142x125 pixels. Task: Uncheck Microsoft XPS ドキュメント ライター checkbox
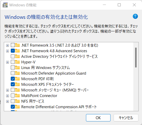[13, 84]
